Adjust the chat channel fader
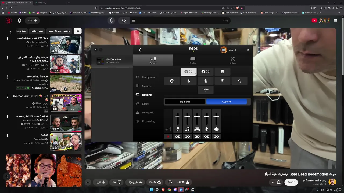This screenshot has width=344, height=193. click(178, 116)
